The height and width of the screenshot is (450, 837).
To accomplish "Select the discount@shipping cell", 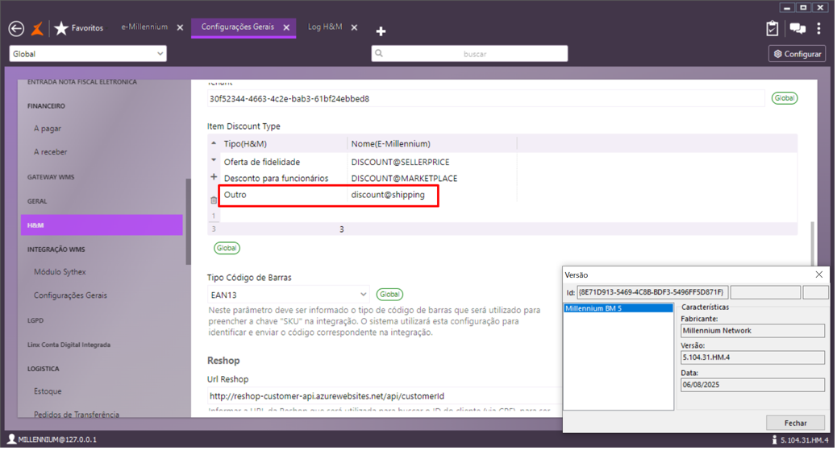I will 388,195.
